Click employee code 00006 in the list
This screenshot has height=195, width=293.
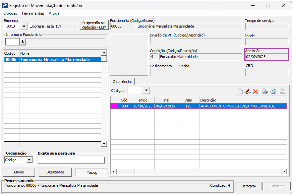point(11,60)
